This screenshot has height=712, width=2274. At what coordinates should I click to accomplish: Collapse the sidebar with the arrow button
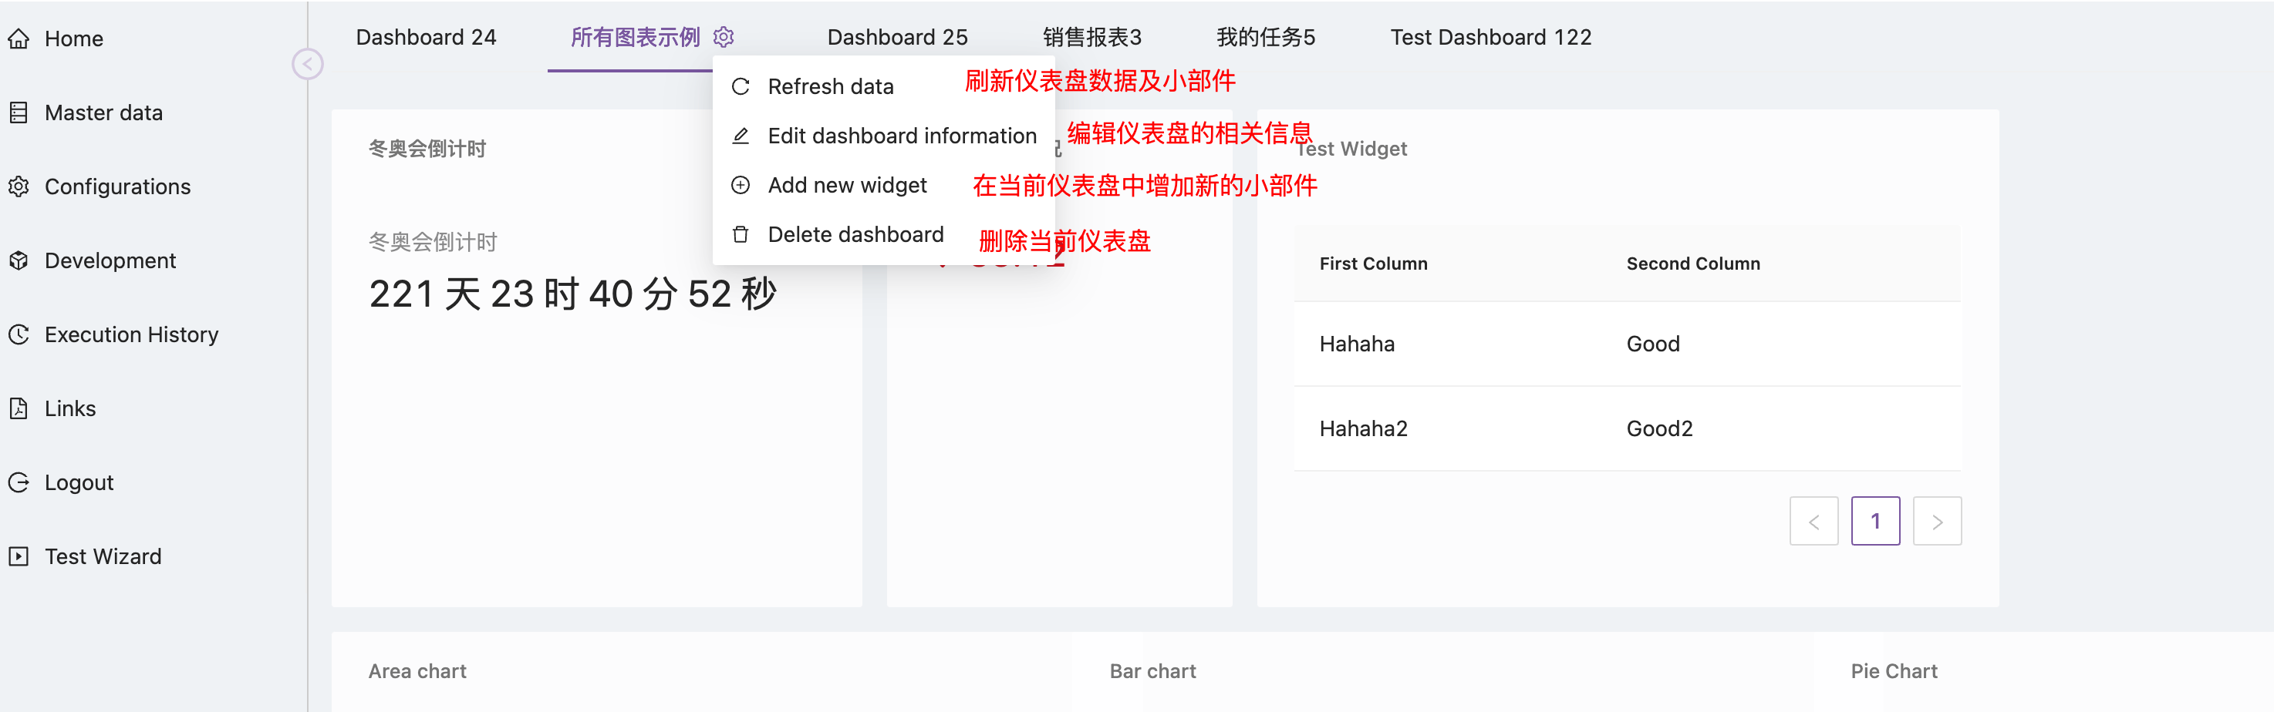click(307, 63)
